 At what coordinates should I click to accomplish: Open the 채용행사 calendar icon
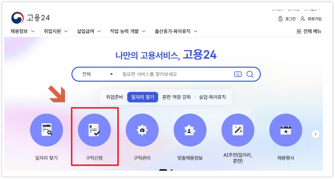point(286,130)
